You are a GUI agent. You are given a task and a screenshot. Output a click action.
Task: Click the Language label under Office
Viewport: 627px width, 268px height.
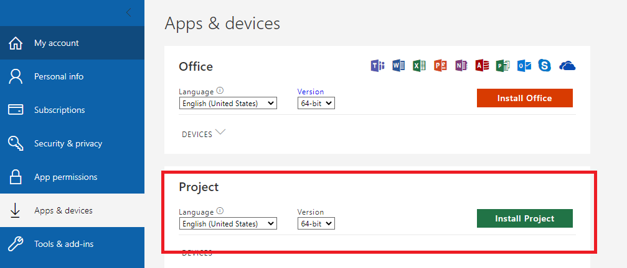(x=196, y=92)
